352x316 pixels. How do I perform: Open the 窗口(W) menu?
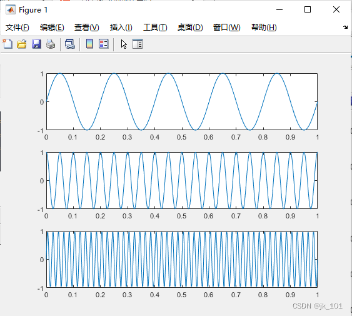click(x=227, y=28)
